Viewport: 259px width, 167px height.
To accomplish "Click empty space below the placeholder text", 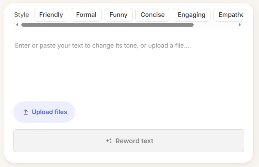I will click(x=128, y=74).
